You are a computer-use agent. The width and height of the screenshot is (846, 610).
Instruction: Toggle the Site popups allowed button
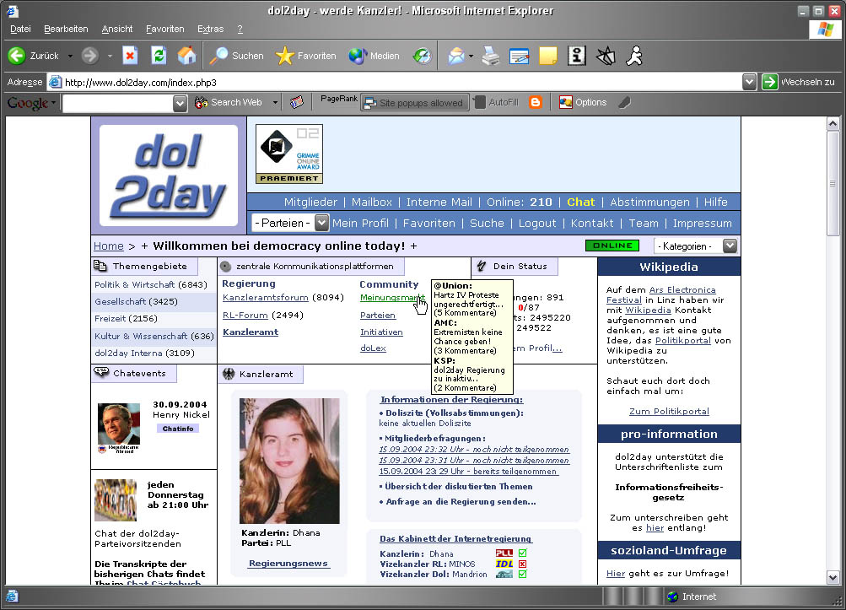tap(413, 103)
